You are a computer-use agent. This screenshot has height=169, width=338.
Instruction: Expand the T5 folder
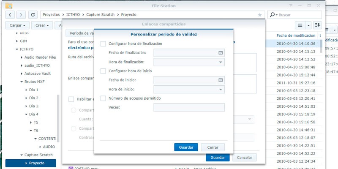(x=31, y=123)
